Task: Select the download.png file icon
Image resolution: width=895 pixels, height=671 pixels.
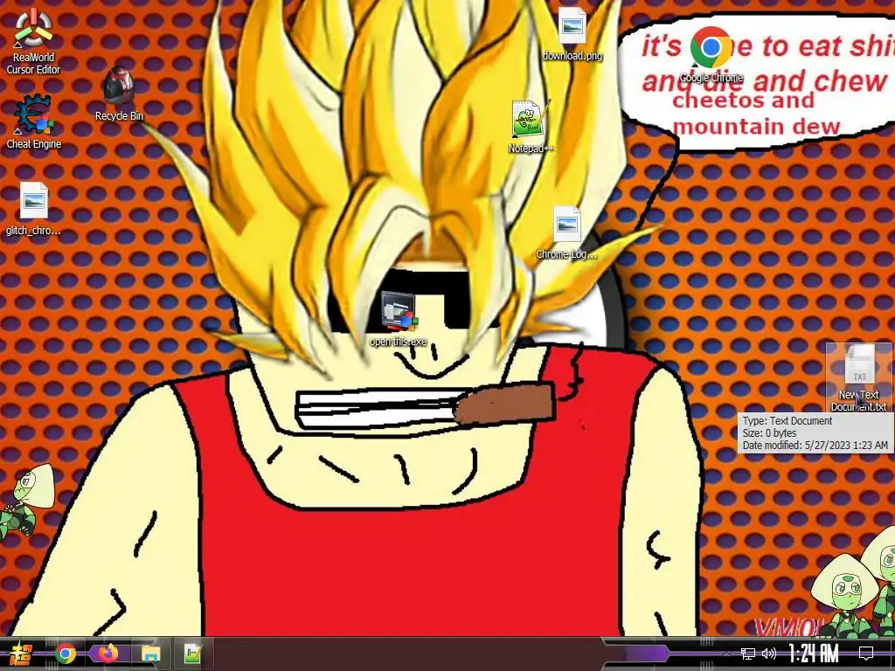Action: (x=572, y=34)
